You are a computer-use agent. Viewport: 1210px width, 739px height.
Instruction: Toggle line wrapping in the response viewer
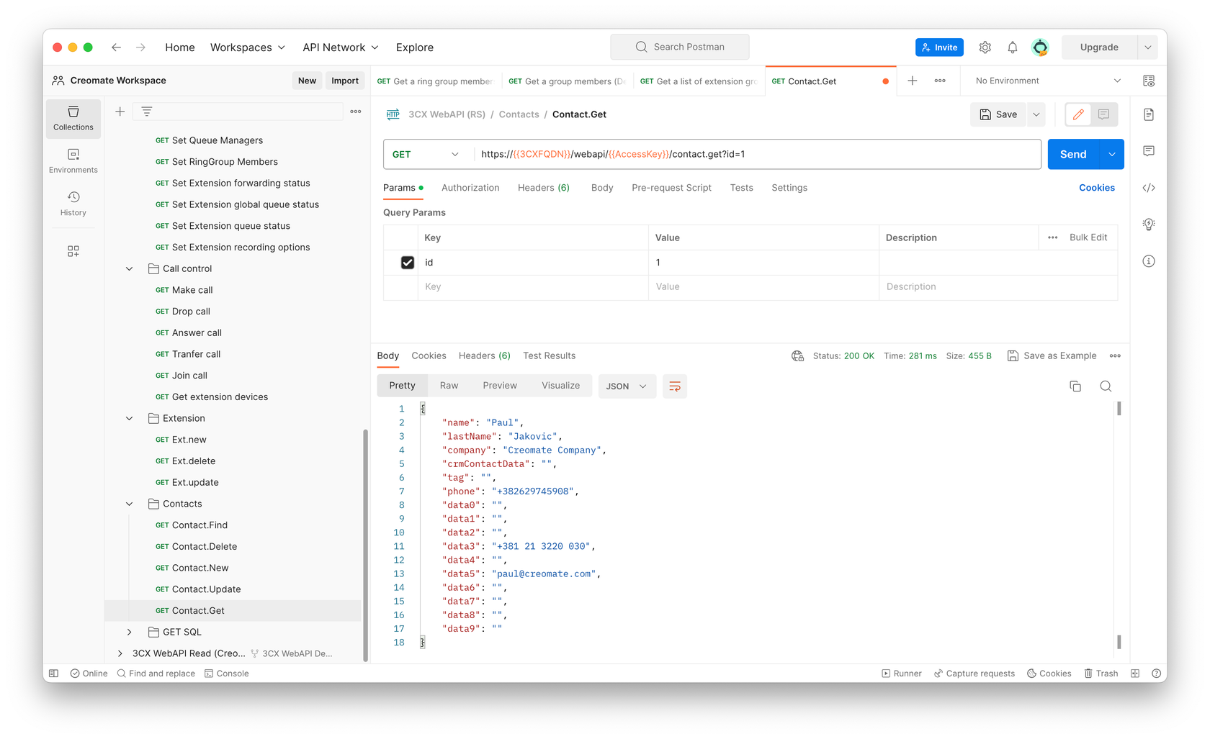click(x=675, y=386)
